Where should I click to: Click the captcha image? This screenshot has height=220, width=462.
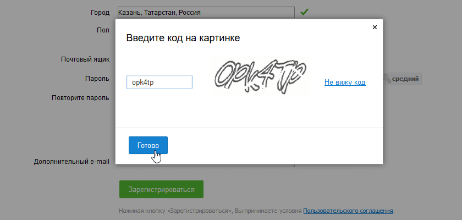(x=261, y=76)
